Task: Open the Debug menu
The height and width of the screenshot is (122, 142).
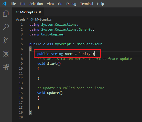Action: (x=71, y=4)
